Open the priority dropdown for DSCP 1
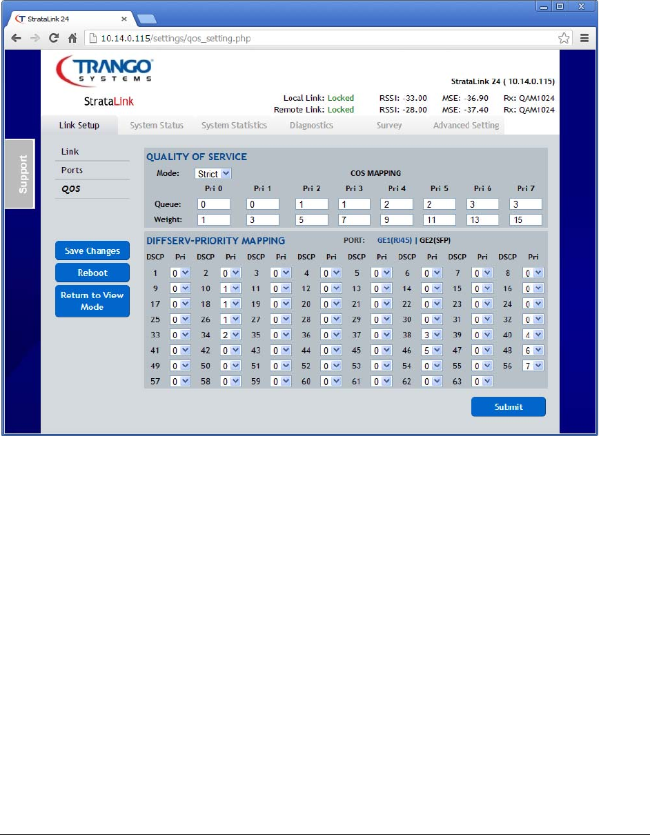Image resolution: width=650 pixels, height=835 pixels. click(180, 273)
